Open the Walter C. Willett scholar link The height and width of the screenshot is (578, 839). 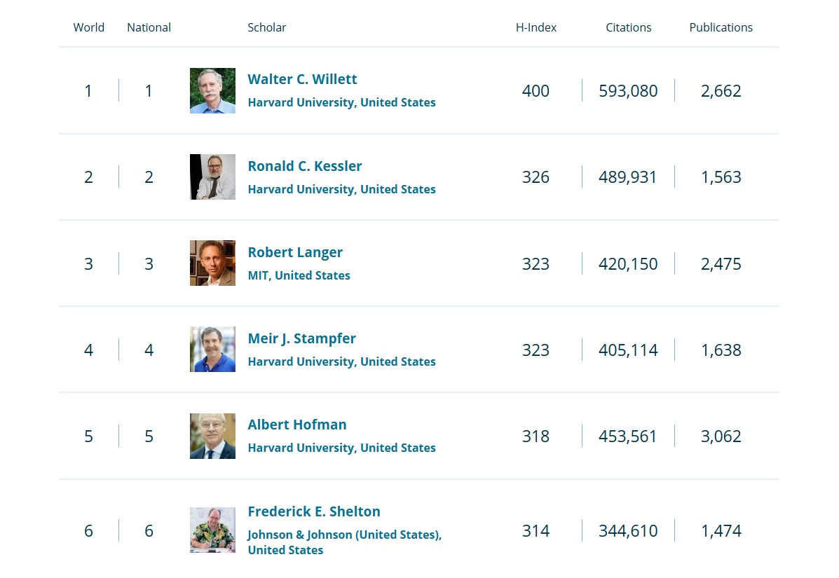(302, 79)
